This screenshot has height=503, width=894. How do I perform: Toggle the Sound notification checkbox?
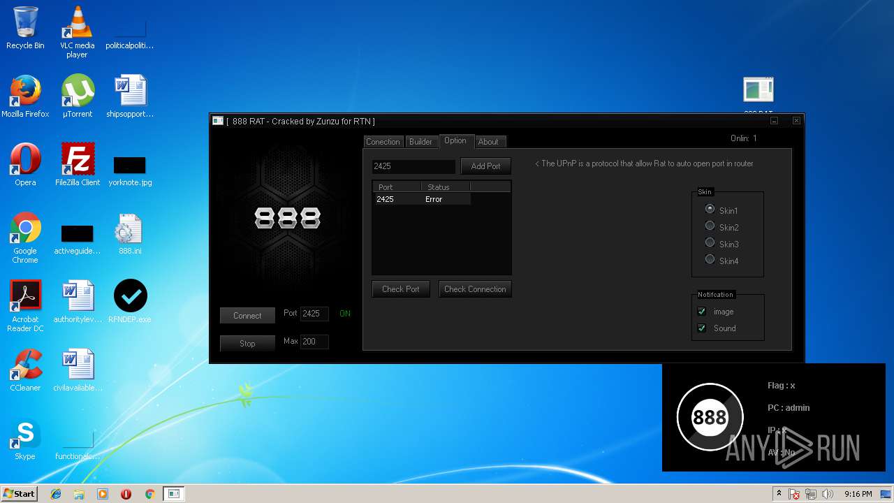click(702, 328)
